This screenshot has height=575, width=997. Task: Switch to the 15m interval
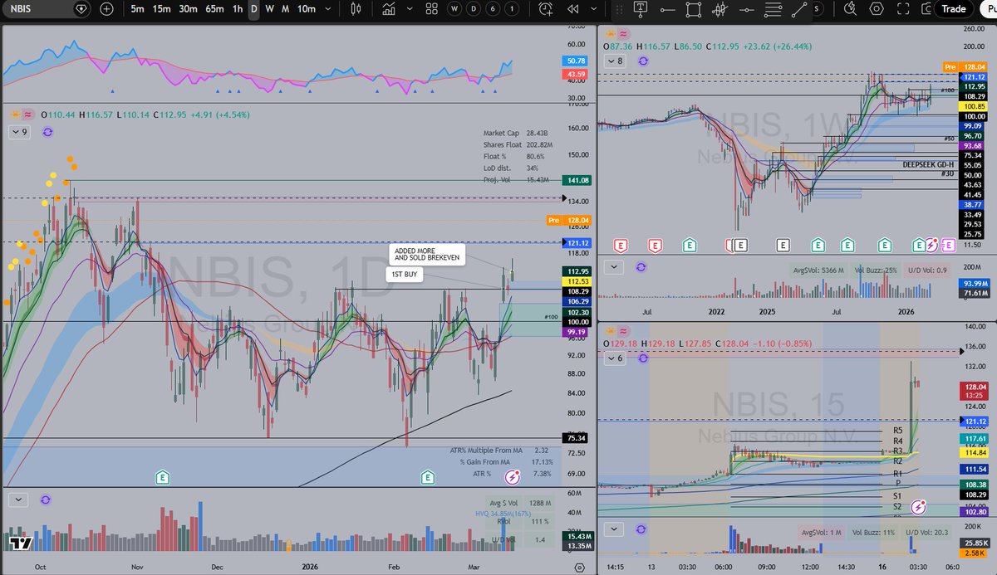[162, 9]
